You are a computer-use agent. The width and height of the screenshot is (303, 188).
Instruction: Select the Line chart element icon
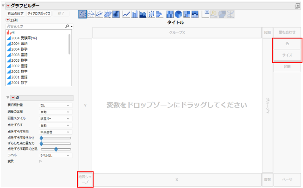click(x=126, y=14)
